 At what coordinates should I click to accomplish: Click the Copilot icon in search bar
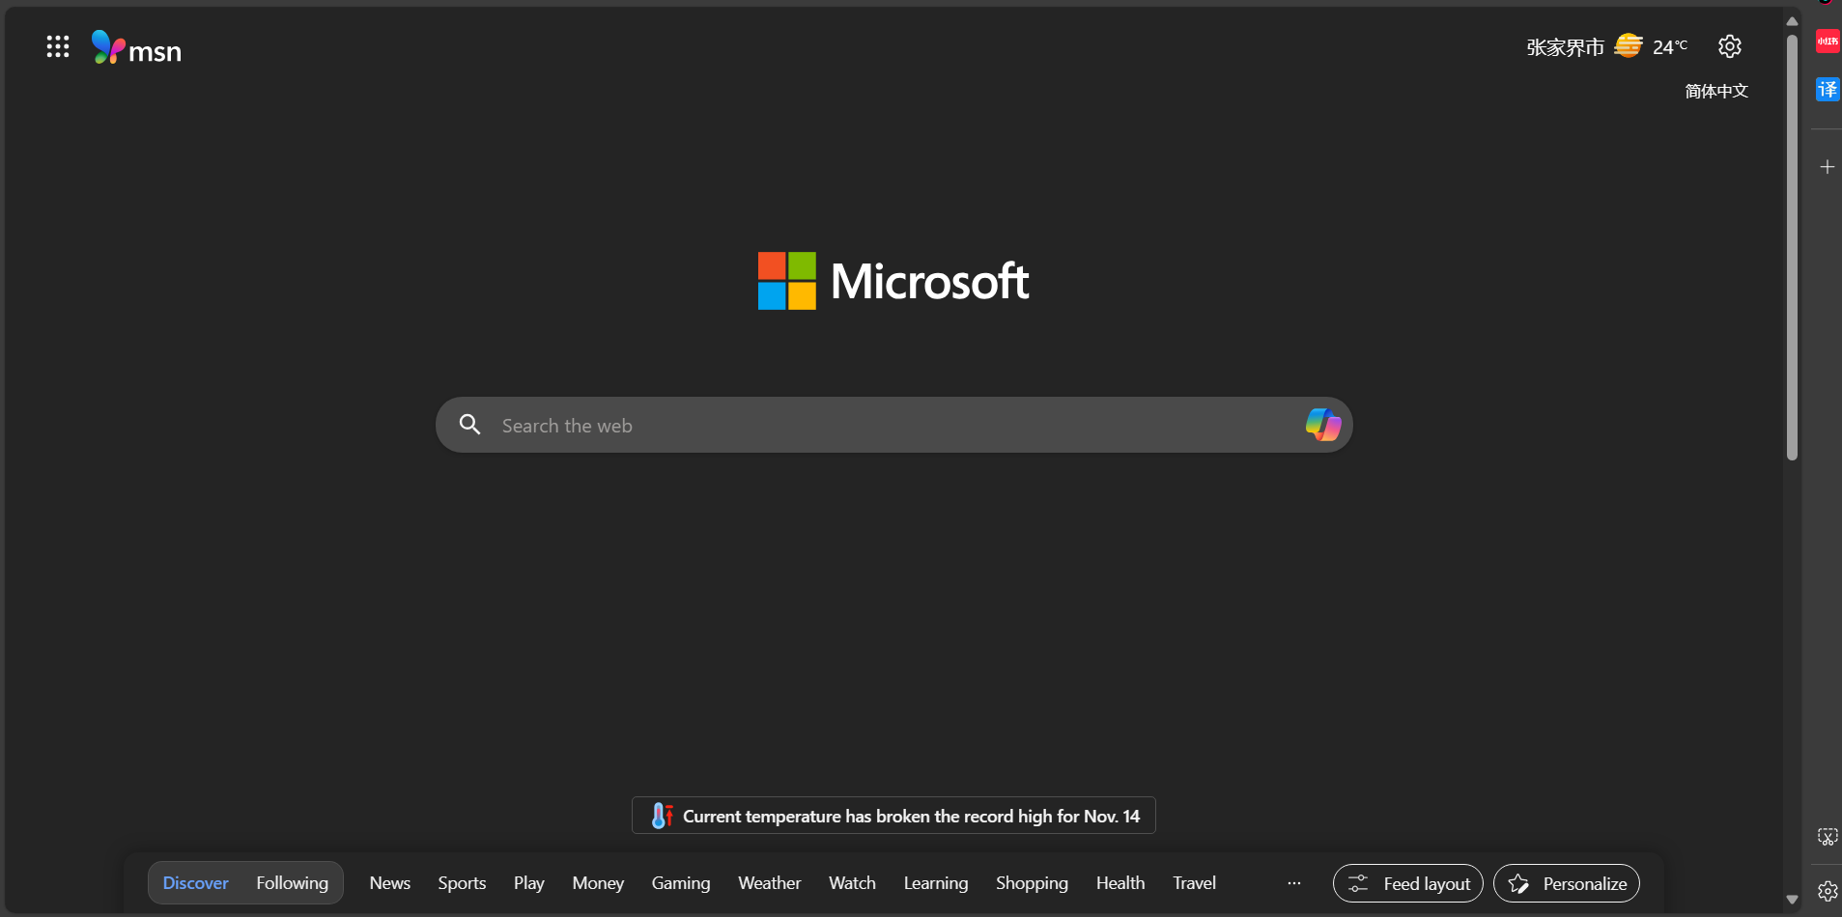point(1322,425)
